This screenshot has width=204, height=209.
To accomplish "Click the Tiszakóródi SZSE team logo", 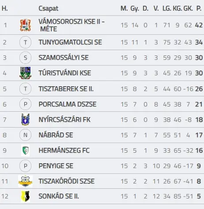I will [x=25, y=181].
